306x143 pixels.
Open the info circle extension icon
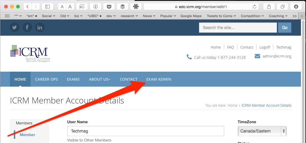(95, 7)
